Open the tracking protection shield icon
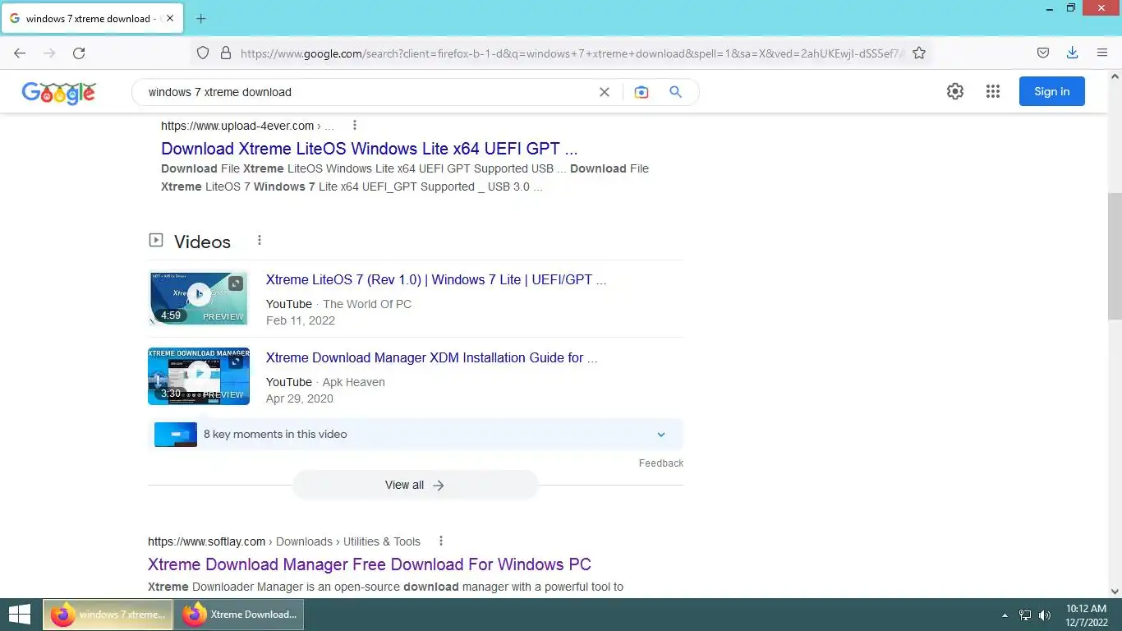 (203, 53)
